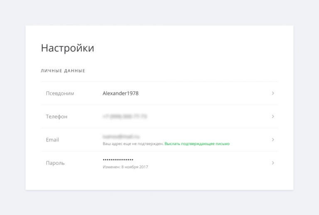This screenshot has height=215, width=319.
Task: Select the Псевдоним label
Action: [60, 93]
